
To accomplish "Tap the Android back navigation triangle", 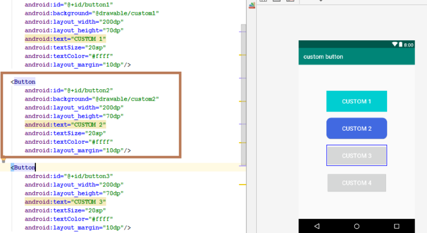I will coord(317,226).
